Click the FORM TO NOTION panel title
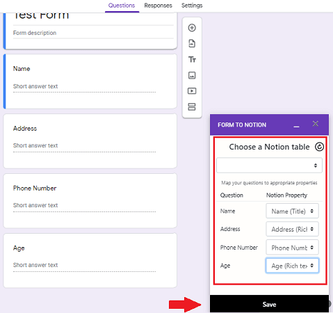Viewport: 333px width, 313px height. (242, 125)
